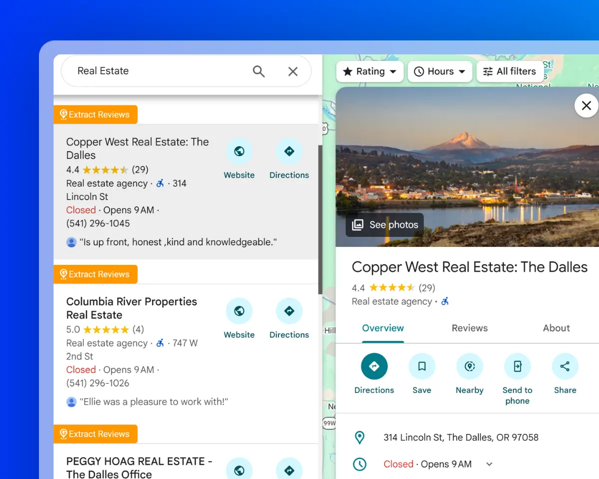The height and width of the screenshot is (479, 599).
Task: Click the Nearby icon button
Action: pos(469,367)
